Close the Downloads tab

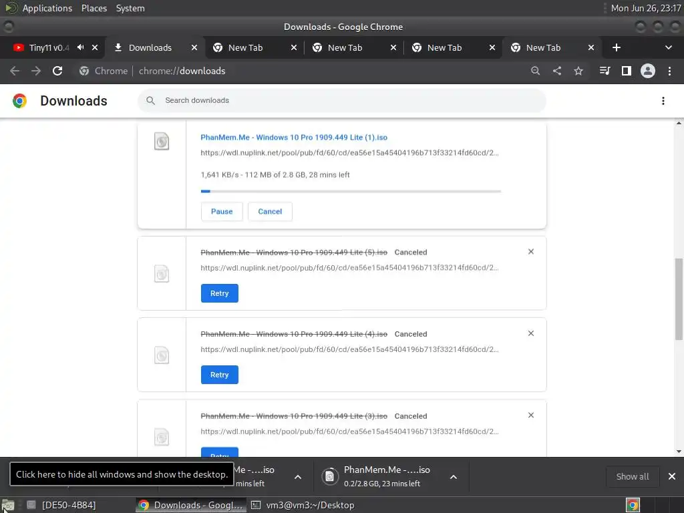click(194, 47)
